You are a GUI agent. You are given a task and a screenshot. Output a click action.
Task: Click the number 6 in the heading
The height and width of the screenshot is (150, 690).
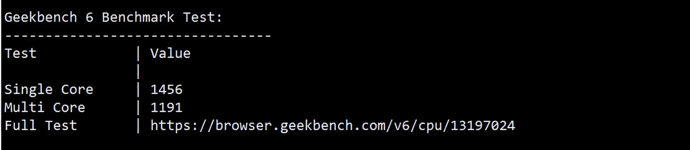[89, 17]
